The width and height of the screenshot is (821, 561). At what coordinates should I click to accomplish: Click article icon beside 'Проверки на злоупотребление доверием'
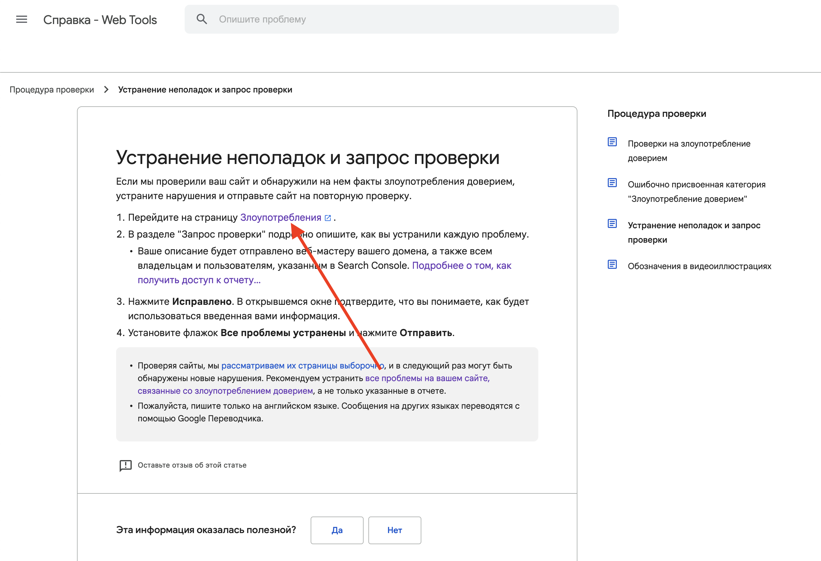tap(612, 142)
